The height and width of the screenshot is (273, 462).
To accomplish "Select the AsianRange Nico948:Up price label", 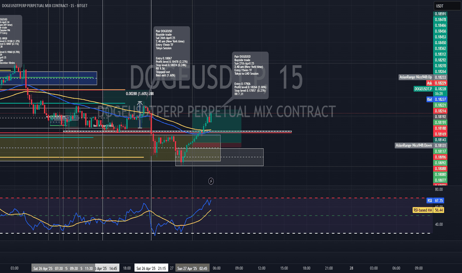I will click(415, 77).
